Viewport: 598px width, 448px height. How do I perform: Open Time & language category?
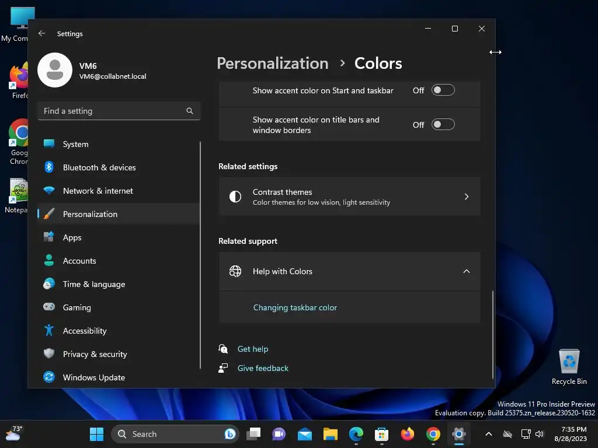point(118,284)
